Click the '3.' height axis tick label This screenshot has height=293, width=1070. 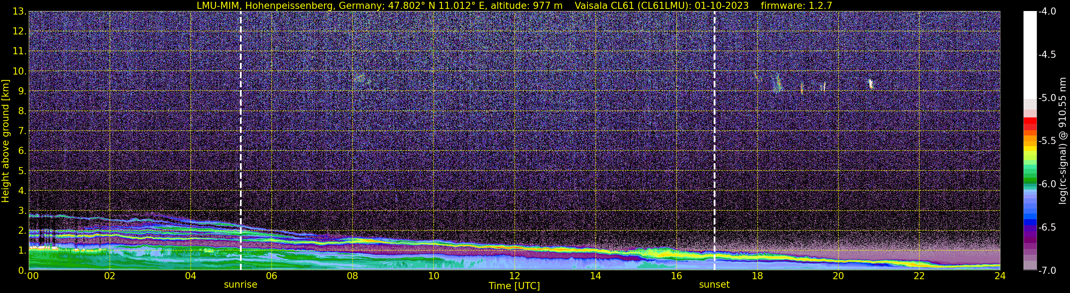[x=22, y=210]
